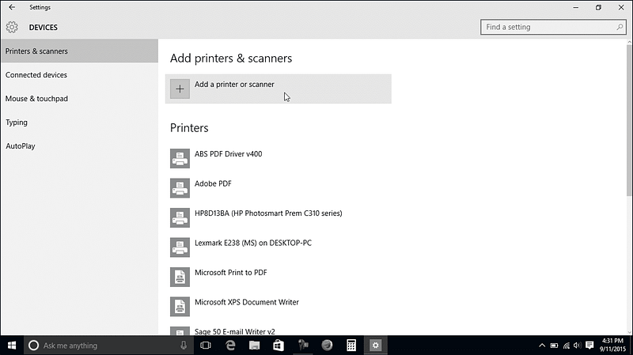633x355 pixels.
Task: Click the back arrow in Settings
Action: (12, 7)
